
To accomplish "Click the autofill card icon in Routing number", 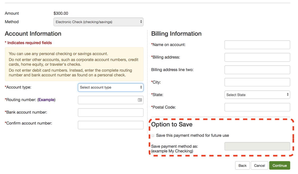I will pos(140,100).
